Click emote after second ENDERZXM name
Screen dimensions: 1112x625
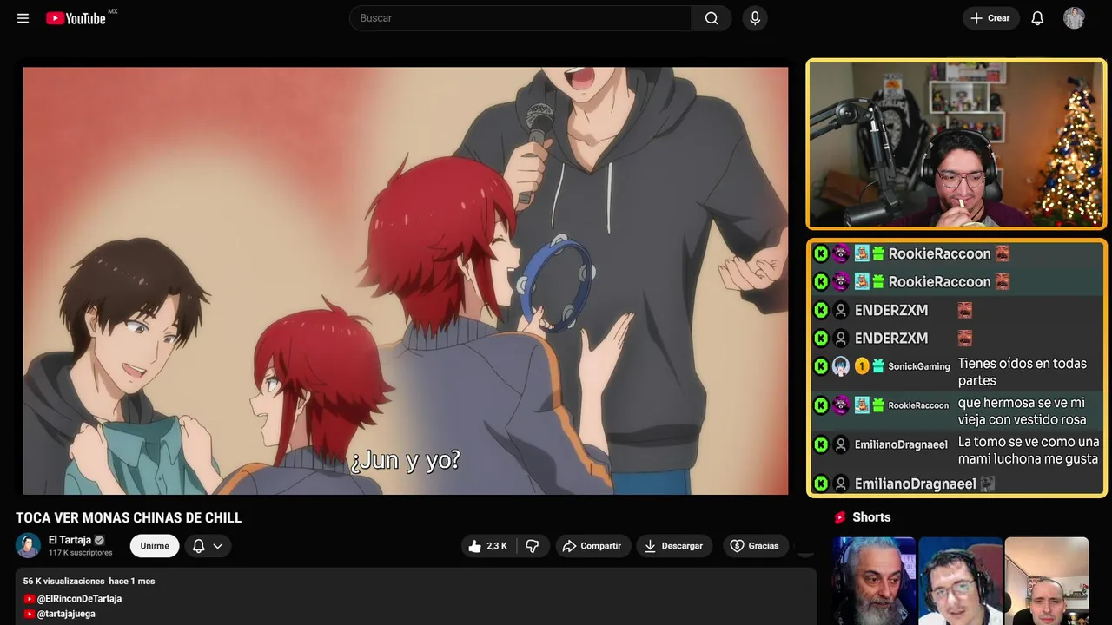(x=964, y=338)
